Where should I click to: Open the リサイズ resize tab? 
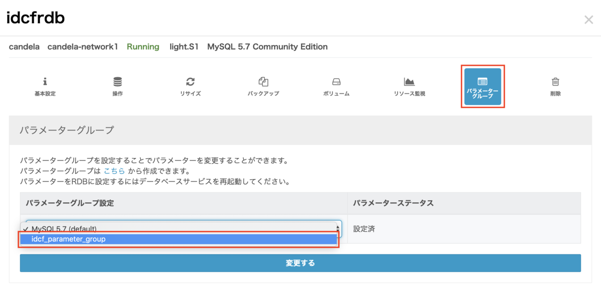[190, 87]
